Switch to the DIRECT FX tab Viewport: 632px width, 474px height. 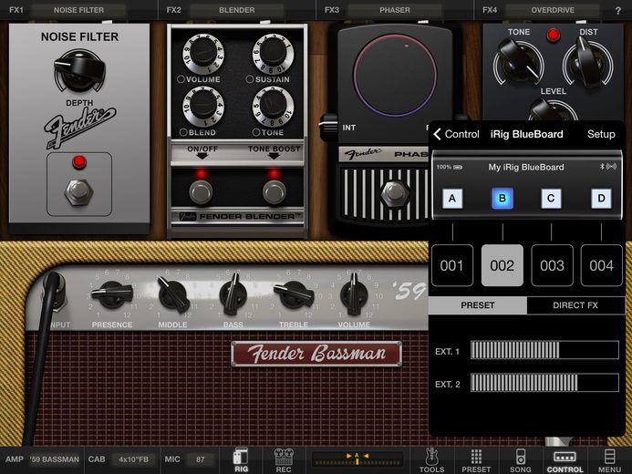pos(575,305)
